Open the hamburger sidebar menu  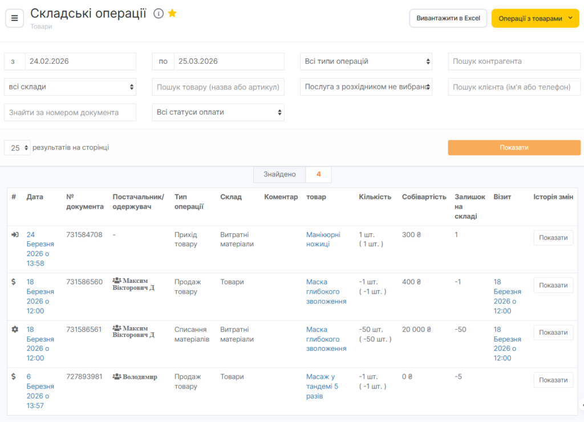pos(14,18)
